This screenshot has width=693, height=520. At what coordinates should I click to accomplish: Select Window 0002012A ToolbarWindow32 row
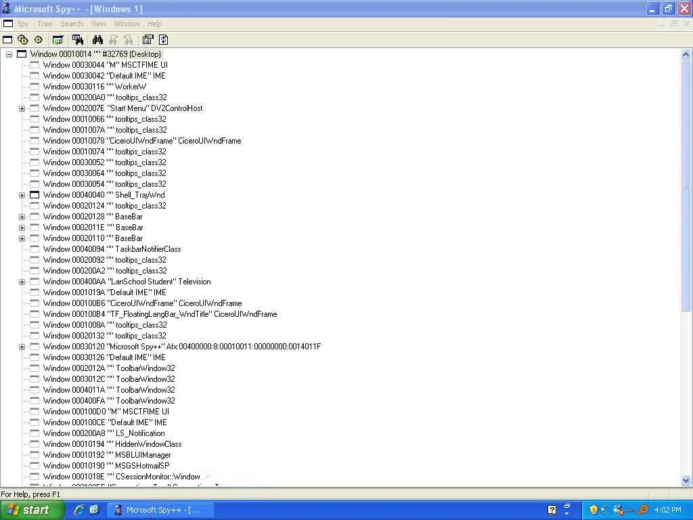coord(109,368)
